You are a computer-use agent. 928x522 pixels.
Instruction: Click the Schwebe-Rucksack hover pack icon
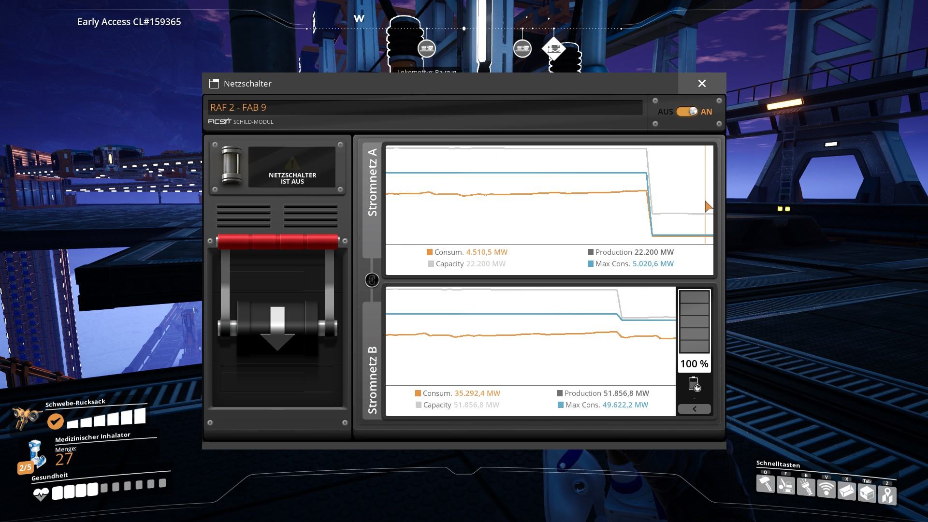27,417
